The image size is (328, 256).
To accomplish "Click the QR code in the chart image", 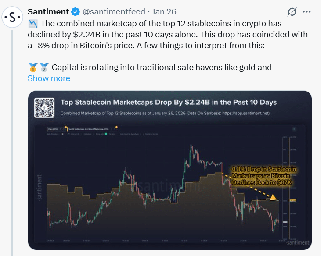I will [44, 107].
